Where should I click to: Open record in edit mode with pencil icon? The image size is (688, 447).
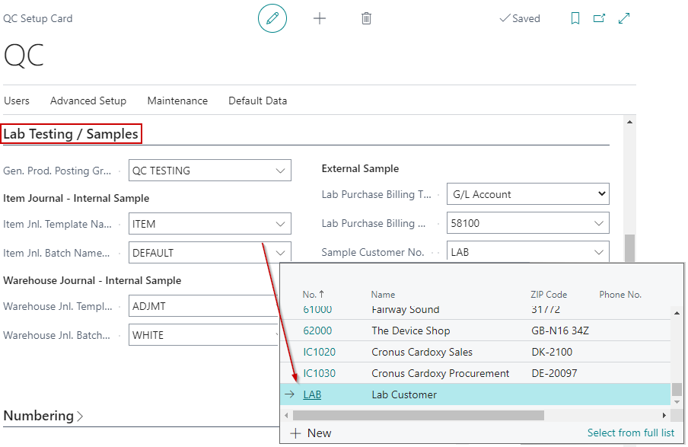(x=272, y=18)
